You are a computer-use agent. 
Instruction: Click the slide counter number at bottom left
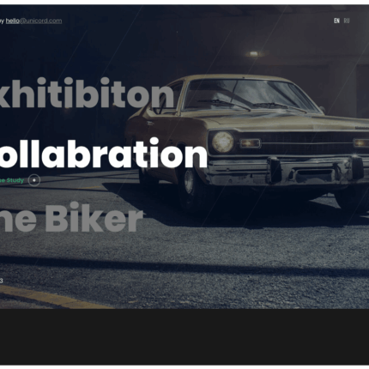click(2, 281)
